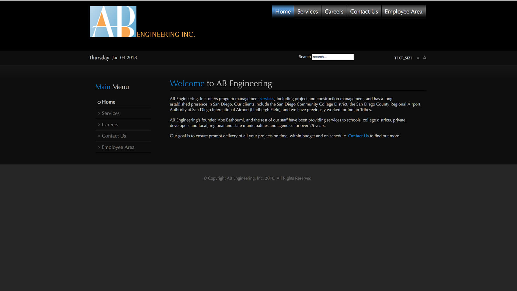Open the Services tab in top navigation
This screenshot has width=517, height=291.
coord(307,11)
